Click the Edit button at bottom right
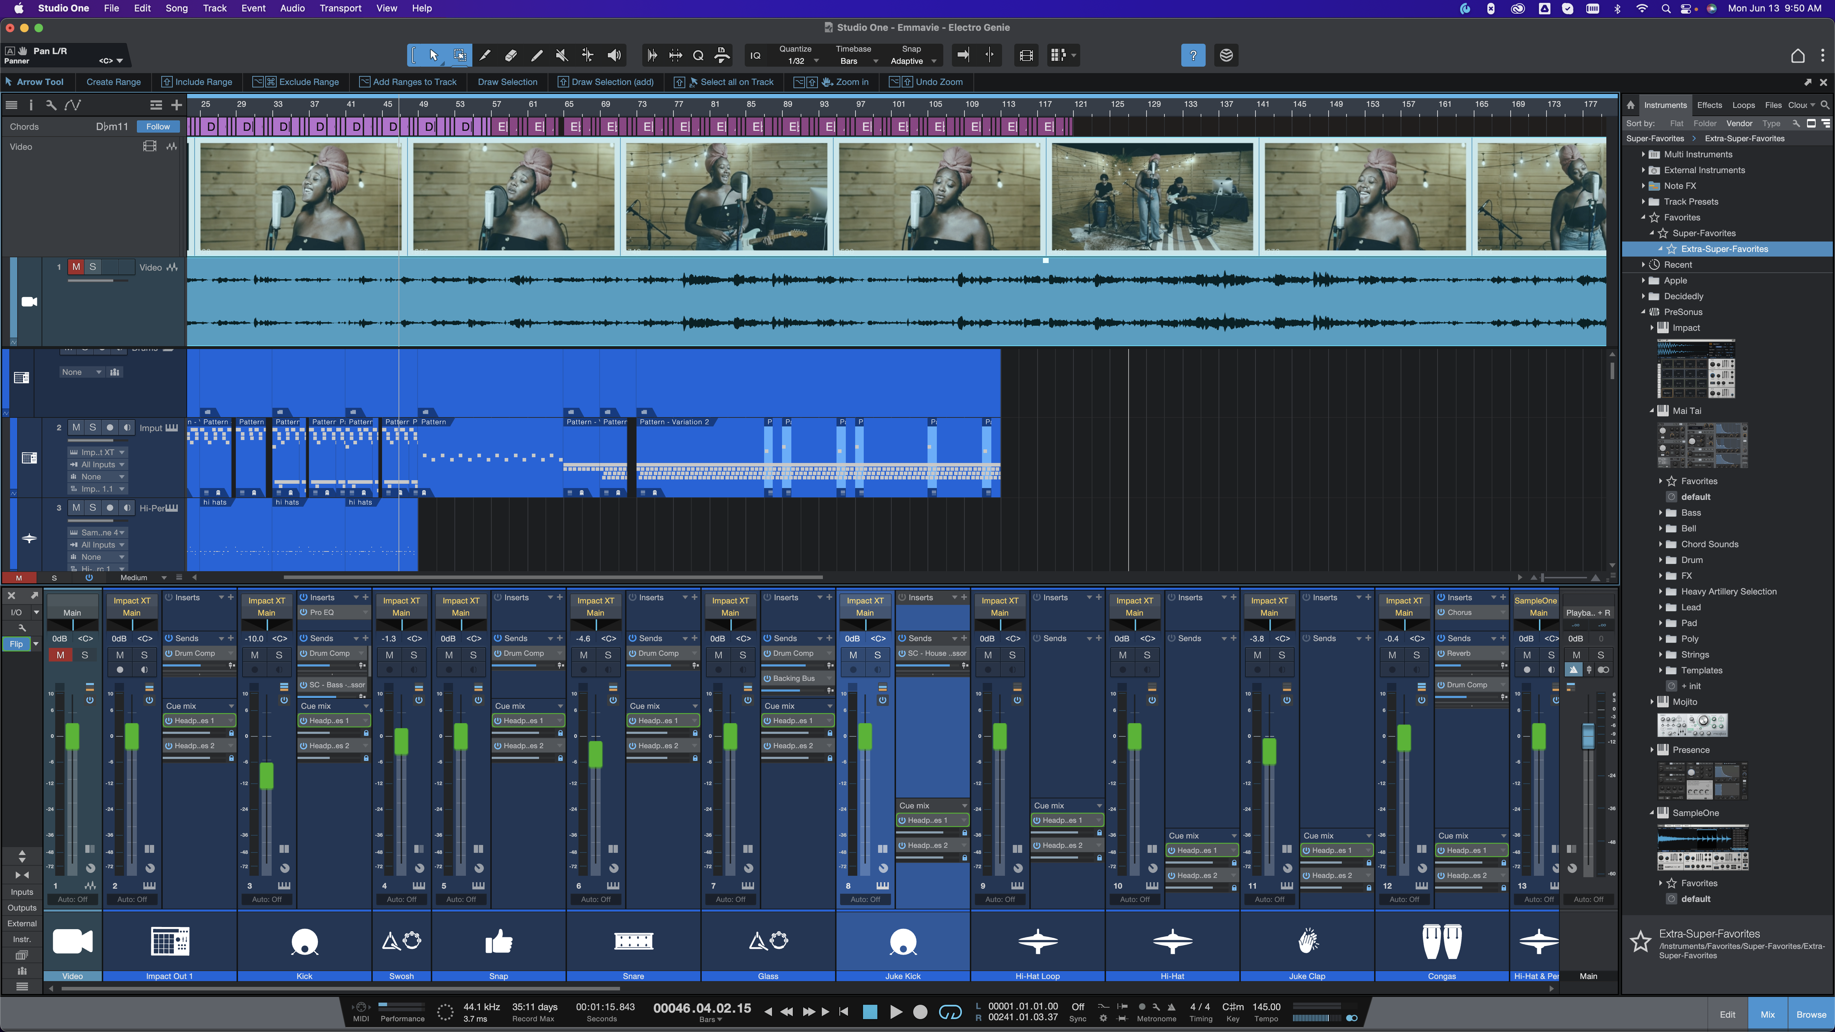The image size is (1835, 1032). pos(1727,1014)
